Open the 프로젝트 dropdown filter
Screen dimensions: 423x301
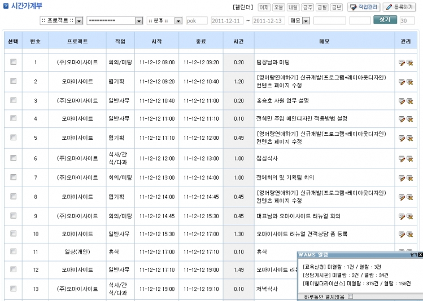(x=79, y=20)
